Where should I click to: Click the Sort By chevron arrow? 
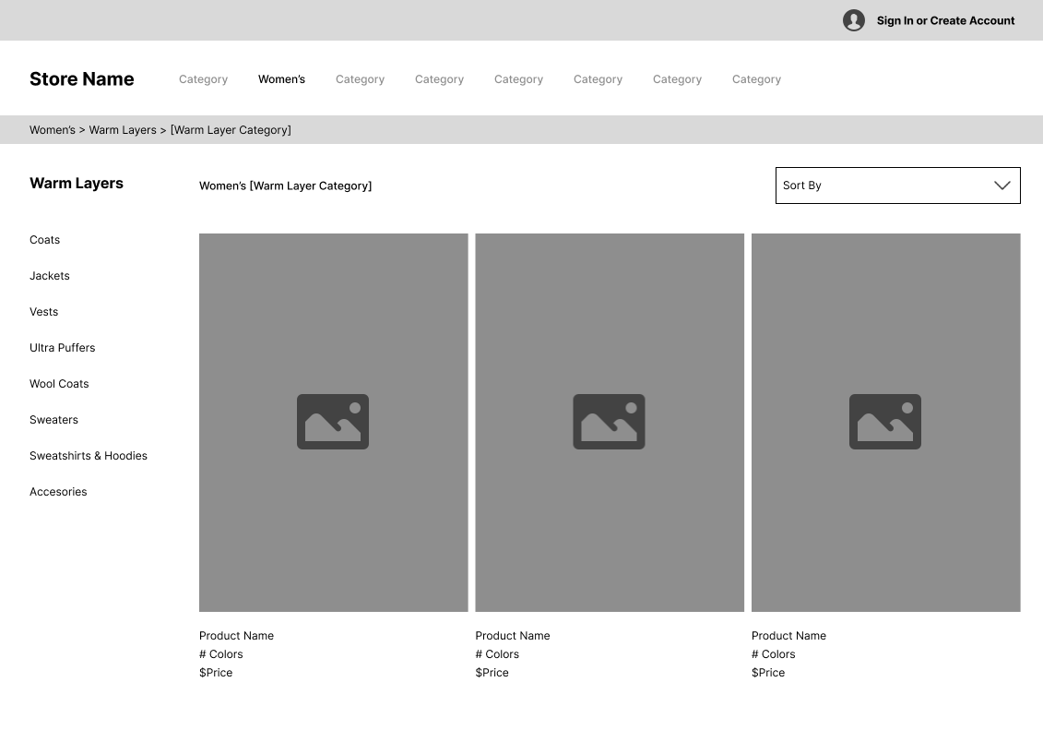click(x=1002, y=185)
